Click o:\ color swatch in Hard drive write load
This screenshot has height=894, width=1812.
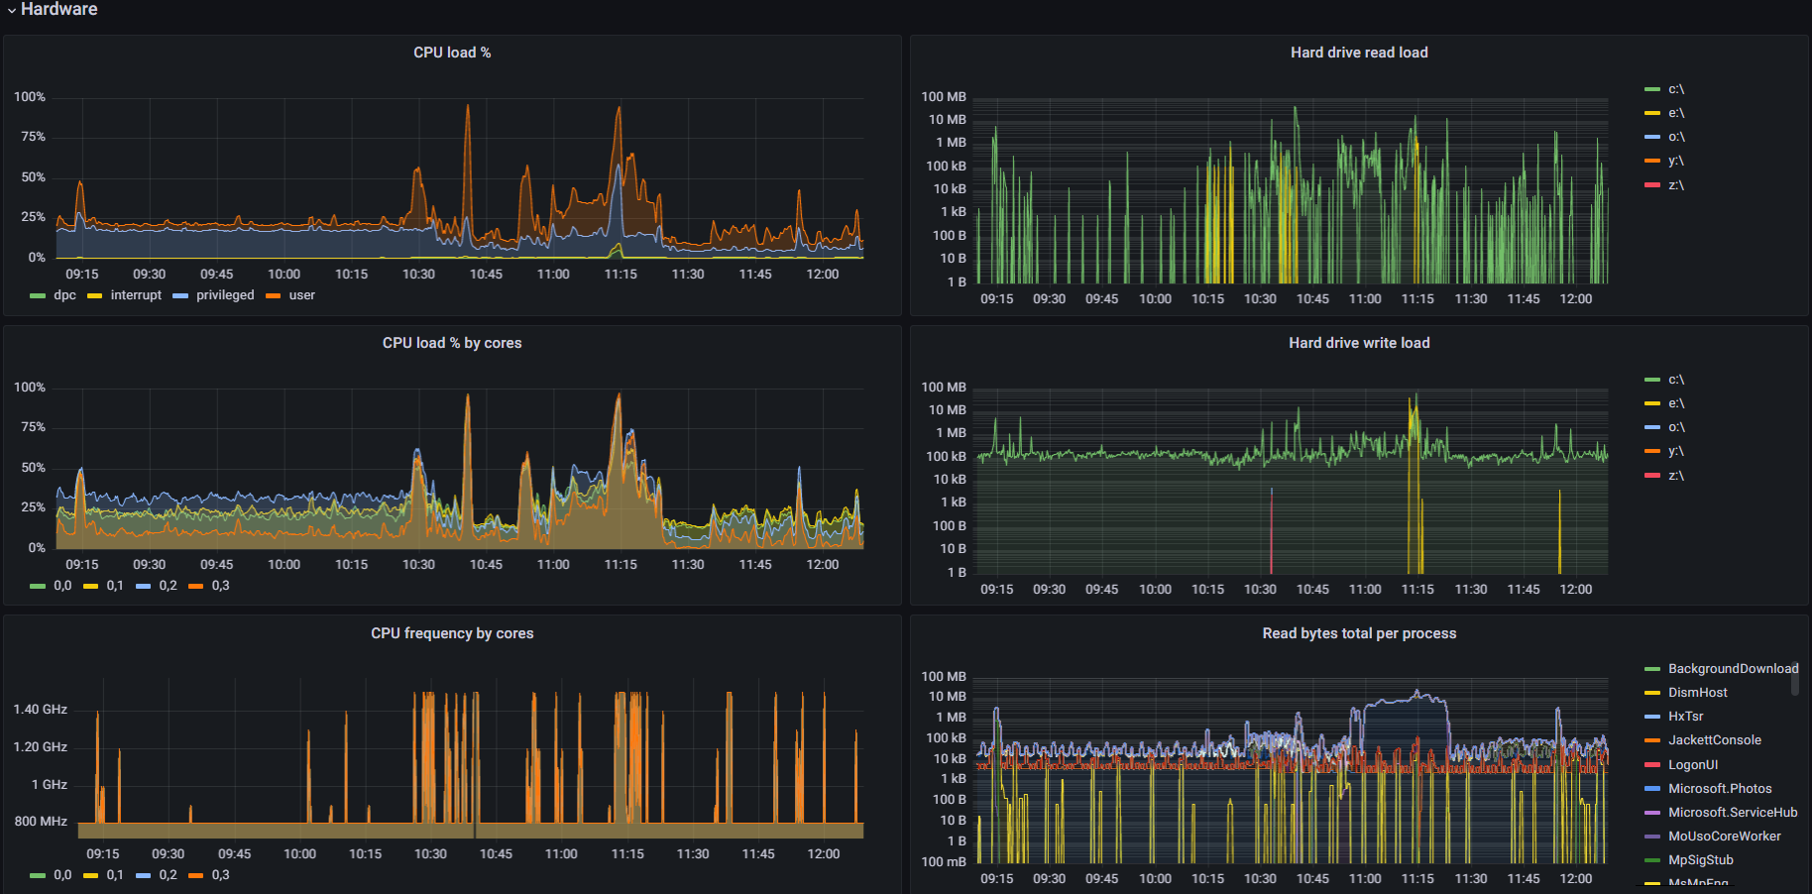tap(1652, 428)
